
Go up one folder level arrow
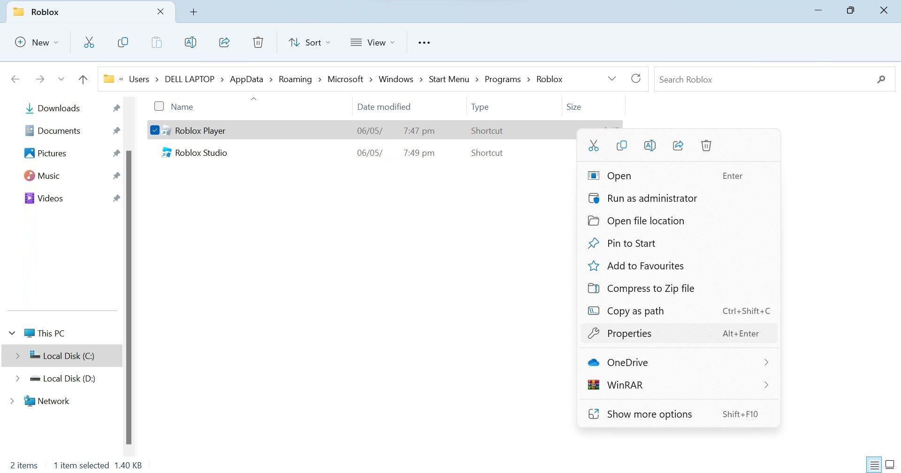point(83,79)
